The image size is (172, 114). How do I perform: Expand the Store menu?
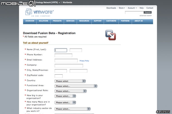122,8
